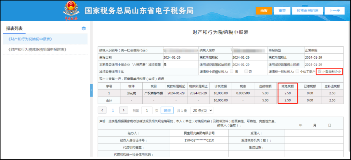Viewport: 351px width, 160px height.
Task: Click the 应纳税额 column header
Action: tap(265, 86)
